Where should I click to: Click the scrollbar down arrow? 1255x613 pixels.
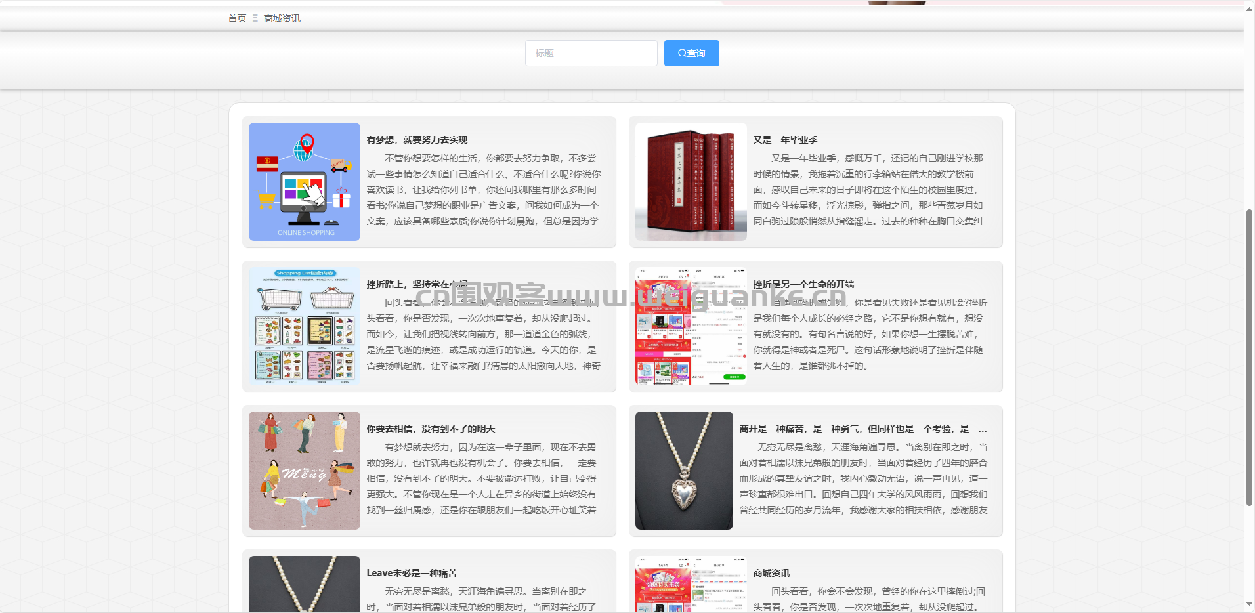pos(1250,605)
